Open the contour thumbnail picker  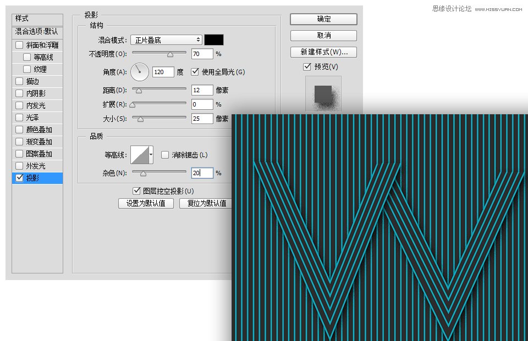[139, 155]
